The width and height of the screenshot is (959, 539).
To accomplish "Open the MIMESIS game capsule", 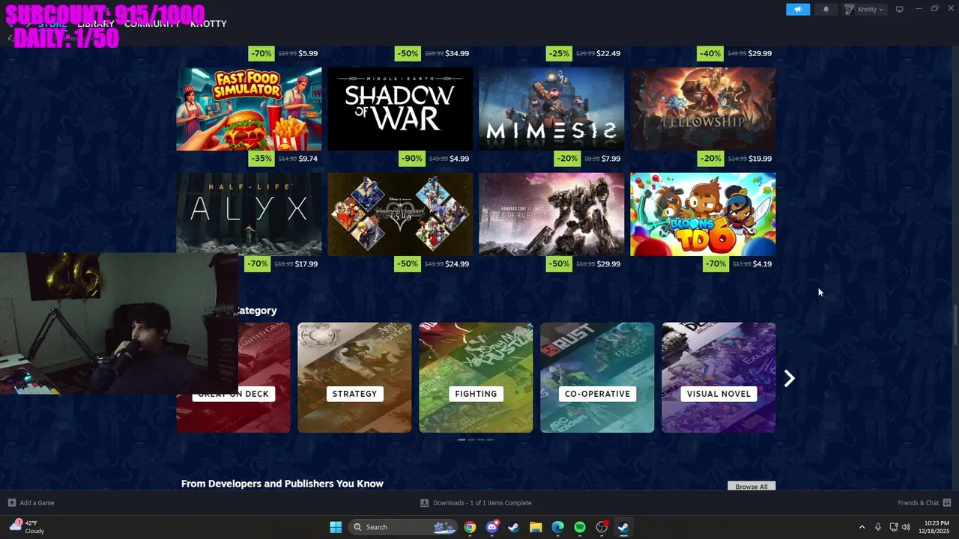I will coord(551,109).
